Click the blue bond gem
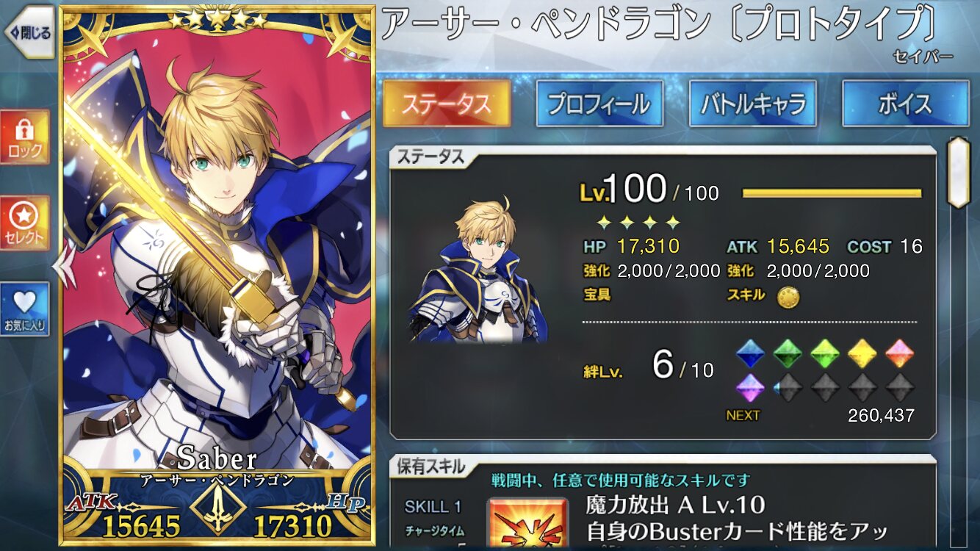This screenshot has height=551, width=980. pos(750,353)
